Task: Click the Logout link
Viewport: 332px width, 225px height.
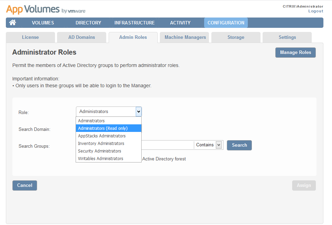Action: 316,11
